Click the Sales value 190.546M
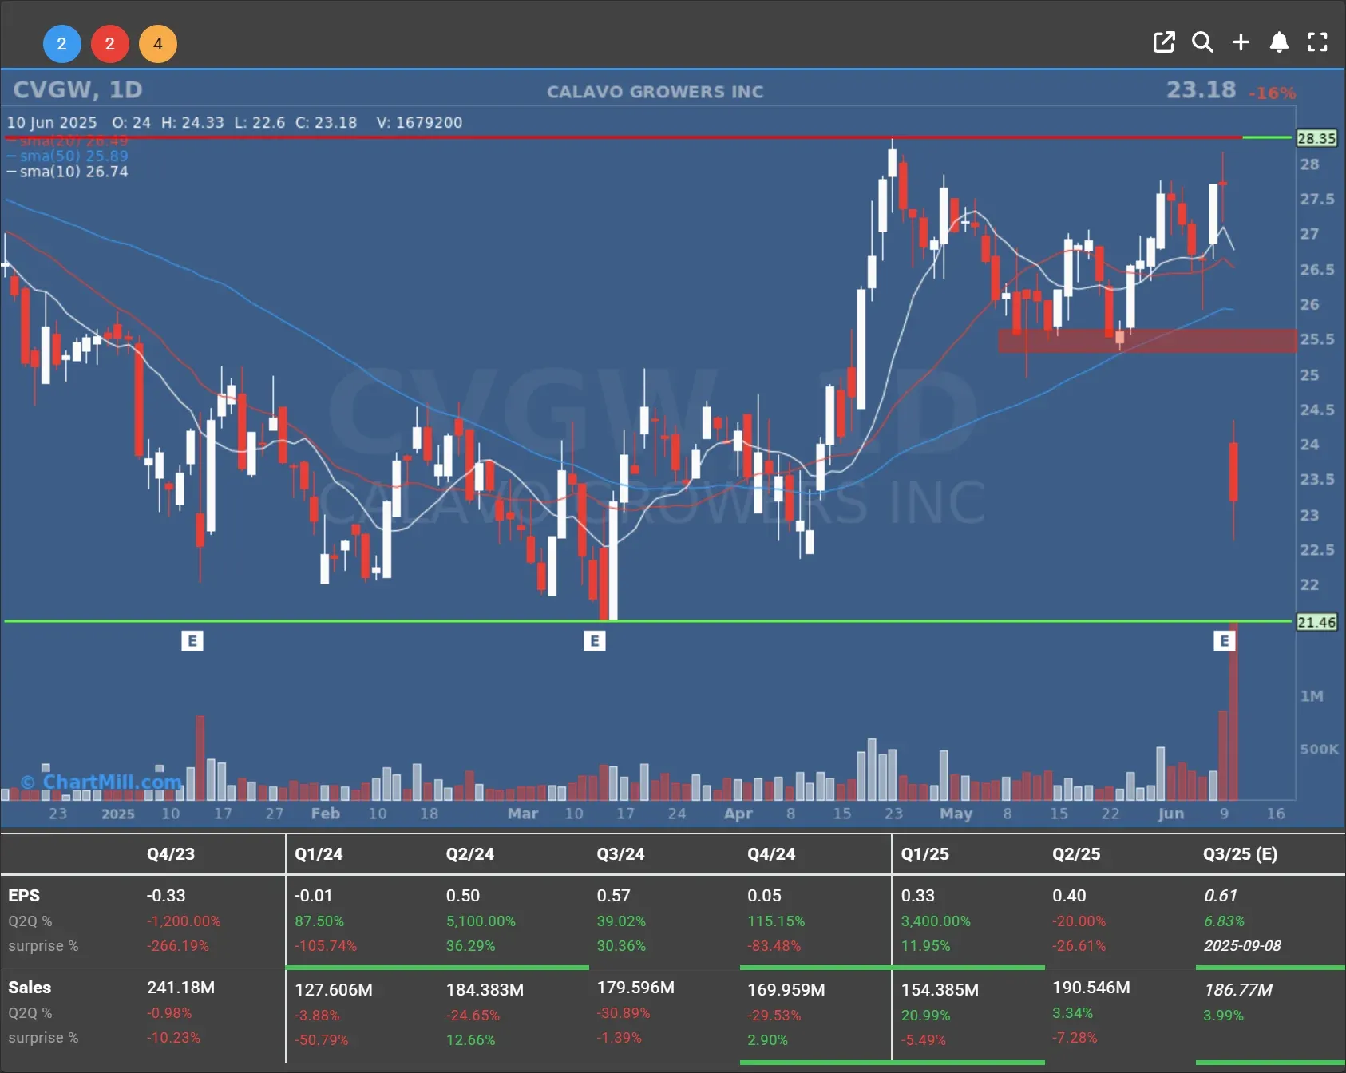Image resolution: width=1346 pixels, height=1073 pixels. (x=1091, y=988)
